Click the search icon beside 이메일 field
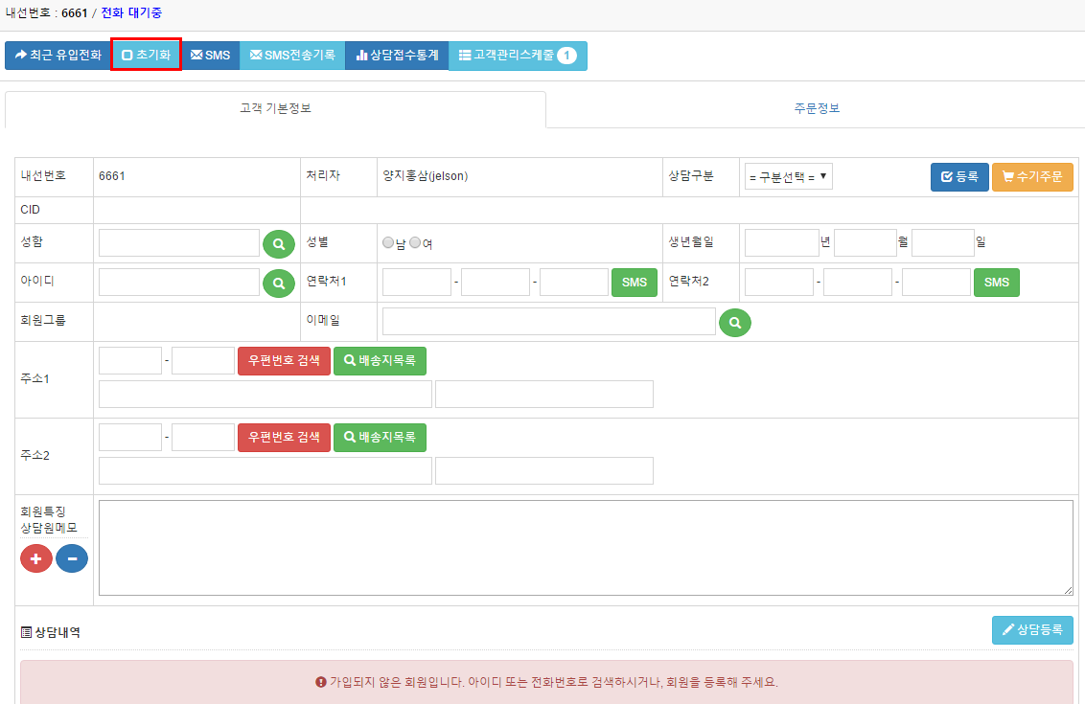The height and width of the screenshot is (704, 1085). pyautogui.click(x=735, y=323)
